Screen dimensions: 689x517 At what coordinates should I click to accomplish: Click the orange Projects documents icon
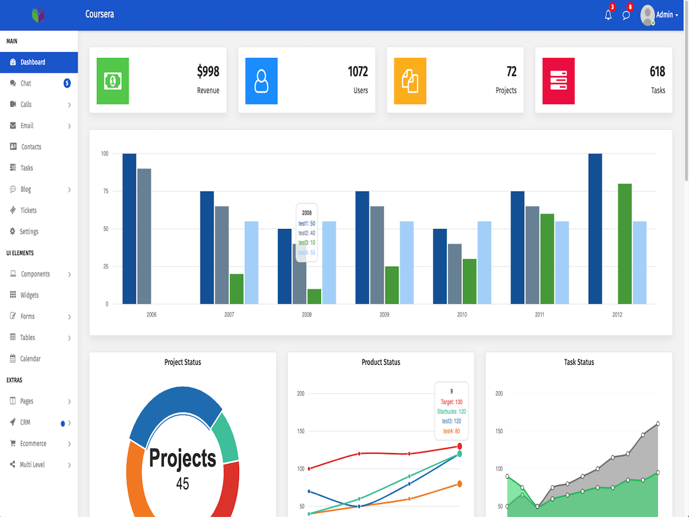(410, 81)
